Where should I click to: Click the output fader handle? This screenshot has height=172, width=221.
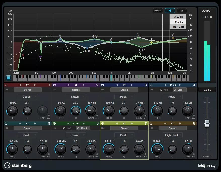tap(207, 123)
